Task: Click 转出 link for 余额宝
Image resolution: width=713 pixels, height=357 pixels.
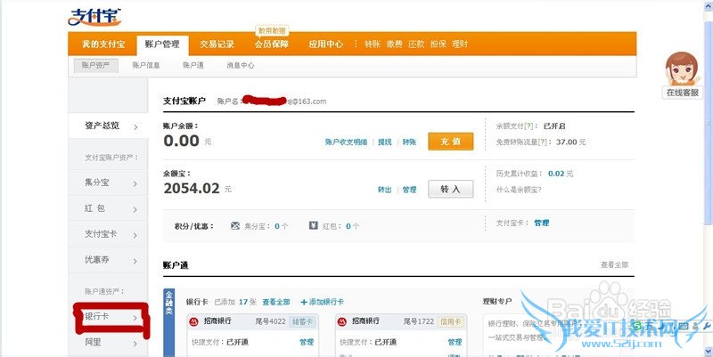Action: pyautogui.click(x=385, y=190)
